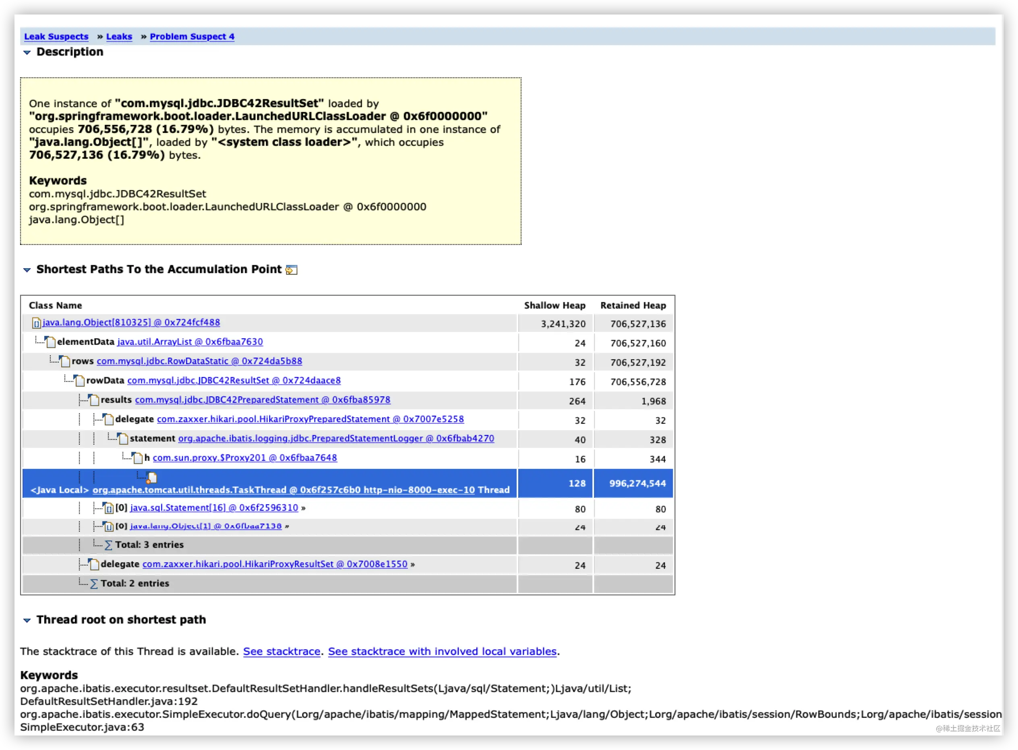Open HikariProxyResultSet @ 0x7008e1550 link

(275, 565)
